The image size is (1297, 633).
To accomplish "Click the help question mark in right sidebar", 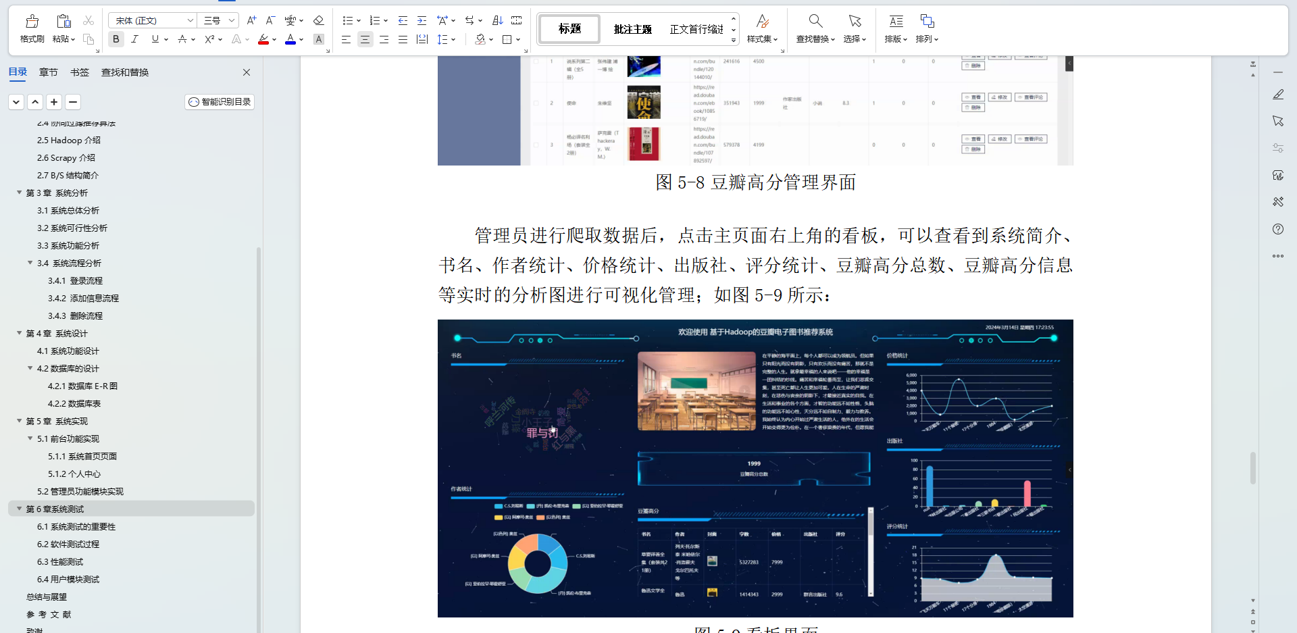I will click(x=1278, y=229).
